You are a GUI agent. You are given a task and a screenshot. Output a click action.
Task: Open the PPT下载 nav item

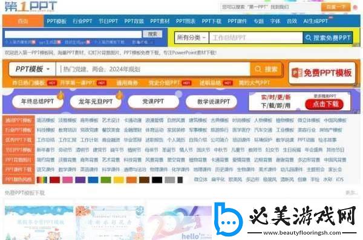point(211,21)
